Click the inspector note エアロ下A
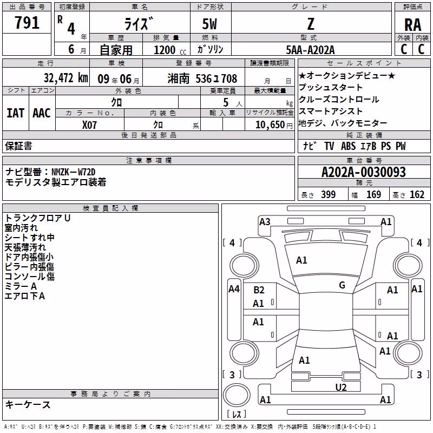The height and width of the screenshot is (433, 433). pyautogui.click(x=24, y=296)
